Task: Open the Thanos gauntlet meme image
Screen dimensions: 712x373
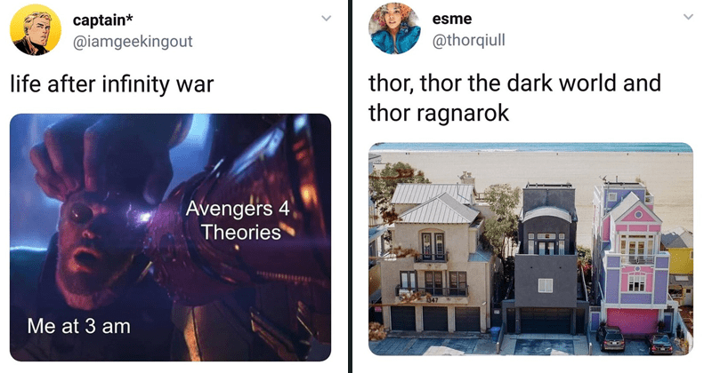Action: (170, 237)
